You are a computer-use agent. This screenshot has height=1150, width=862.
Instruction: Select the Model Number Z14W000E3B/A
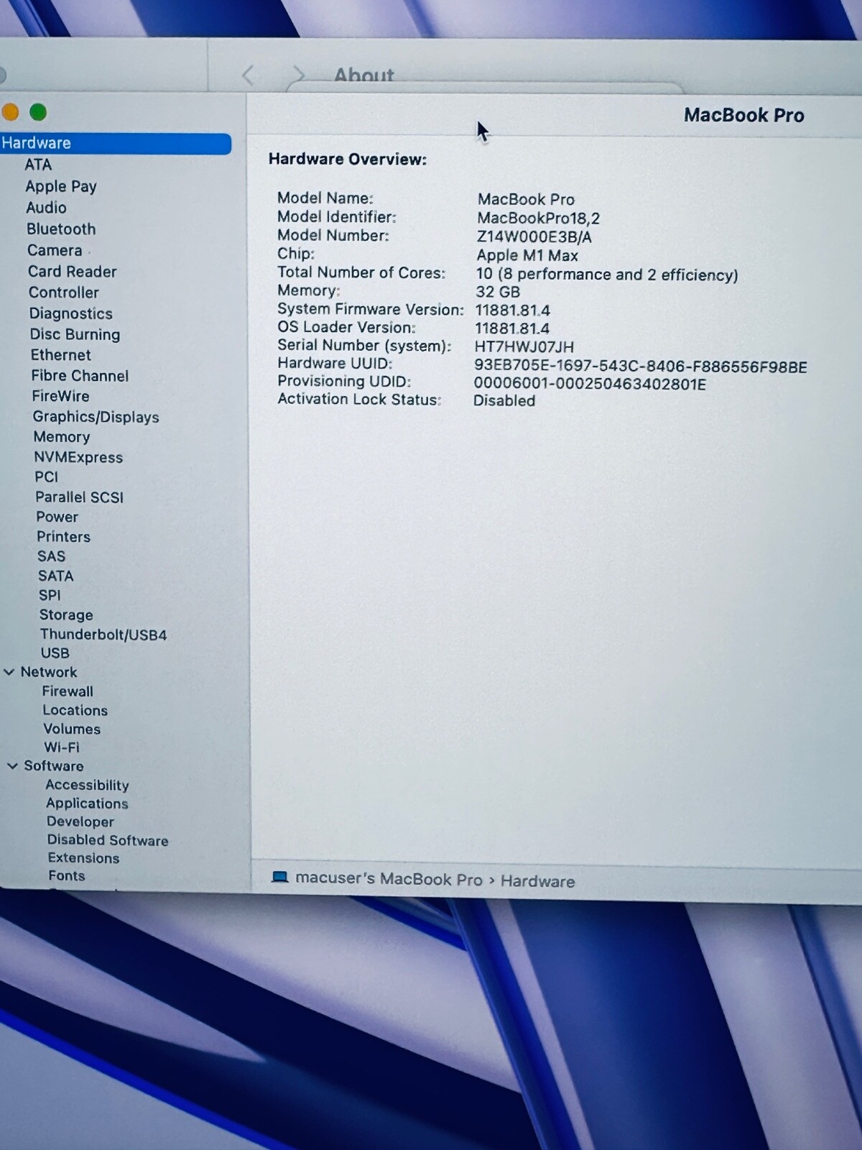pyautogui.click(x=534, y=236)
